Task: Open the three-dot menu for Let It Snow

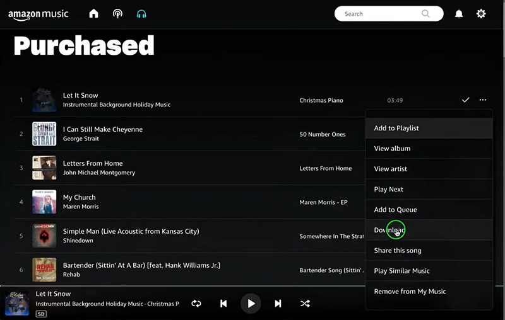Action: tap(483, 100)
